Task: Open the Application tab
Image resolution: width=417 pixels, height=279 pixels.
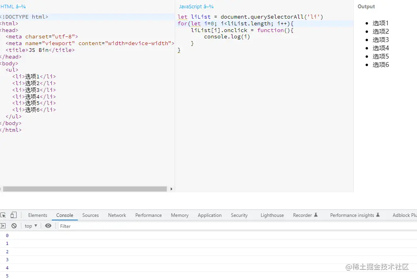Action: [209, 215]
